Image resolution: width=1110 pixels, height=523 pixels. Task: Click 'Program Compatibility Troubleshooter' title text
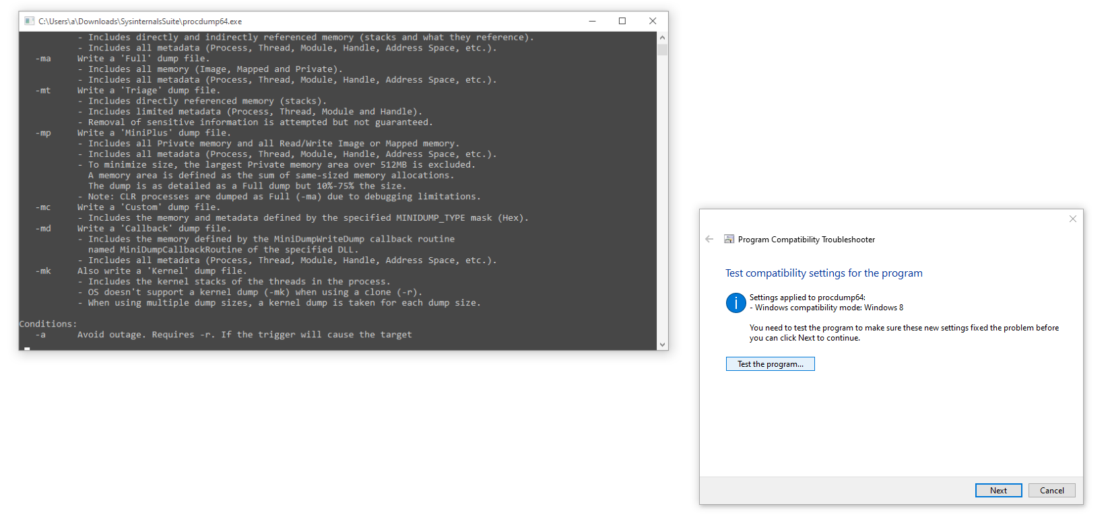[806, 240]
